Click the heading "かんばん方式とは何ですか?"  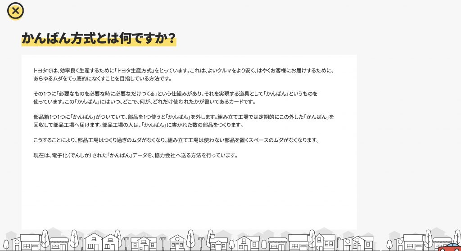[99, 38]
